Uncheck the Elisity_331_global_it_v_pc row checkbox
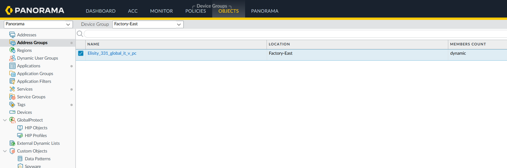This screenshot has width=507, height=168. [81, 53]
